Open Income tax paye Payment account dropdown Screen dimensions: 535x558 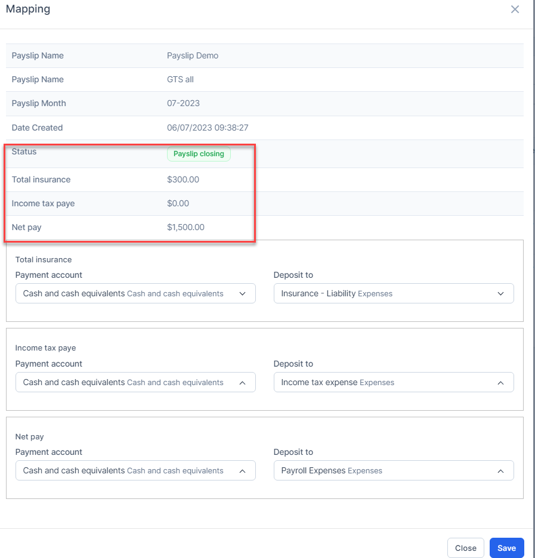(135, 382)
